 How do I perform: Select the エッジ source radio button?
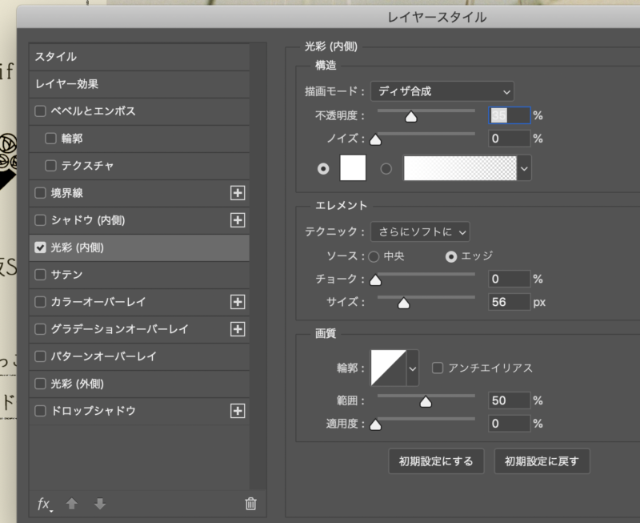[451, 256]
